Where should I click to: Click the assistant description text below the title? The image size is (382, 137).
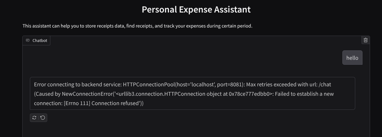click(x=137, y=26)
